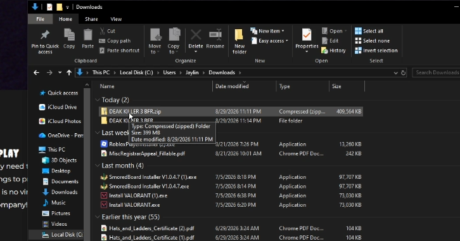Customize Quick Access Toolbar dropdown arrow

coord(67,8)
